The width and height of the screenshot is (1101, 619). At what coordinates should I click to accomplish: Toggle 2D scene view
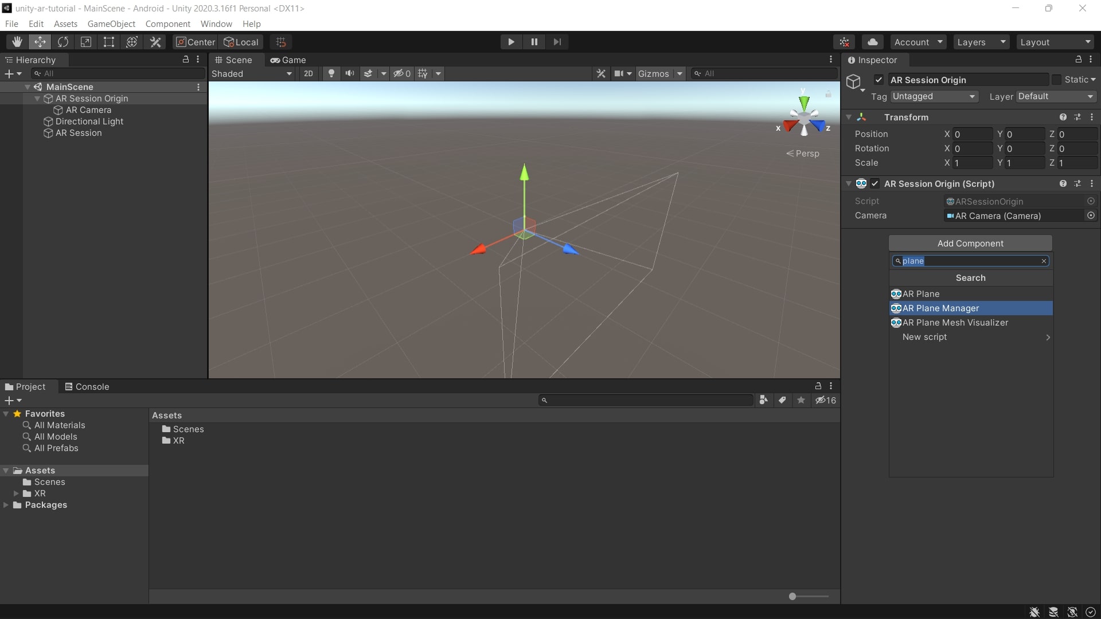click(x=309, y=73)
